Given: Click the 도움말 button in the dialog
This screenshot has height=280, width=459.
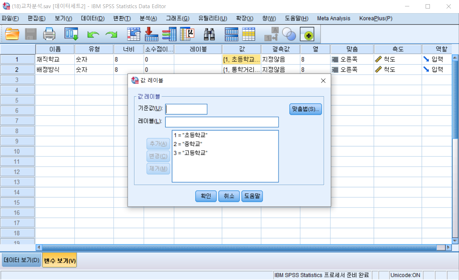Looking at the screenshot, I should 252,196.
